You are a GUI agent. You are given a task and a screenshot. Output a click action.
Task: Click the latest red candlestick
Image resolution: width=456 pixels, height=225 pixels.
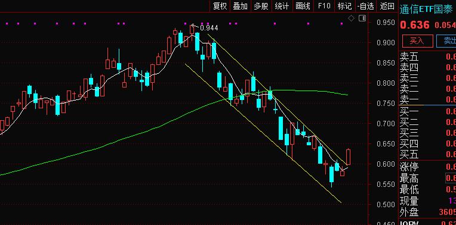pyautogui.click(x=348, y=157)
